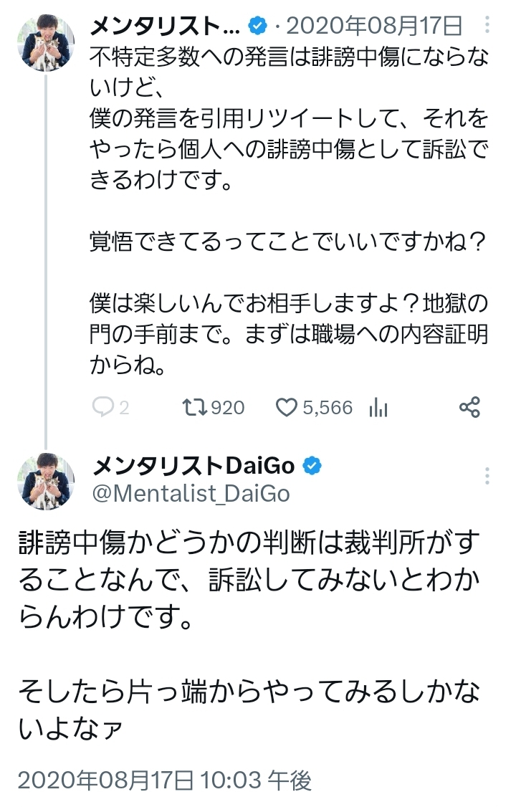Open first tweet author's profile picture

point(45,43)
